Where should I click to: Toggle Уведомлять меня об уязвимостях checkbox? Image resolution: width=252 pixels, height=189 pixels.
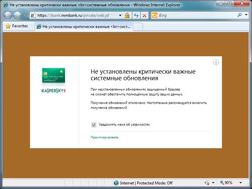[94, 125]
